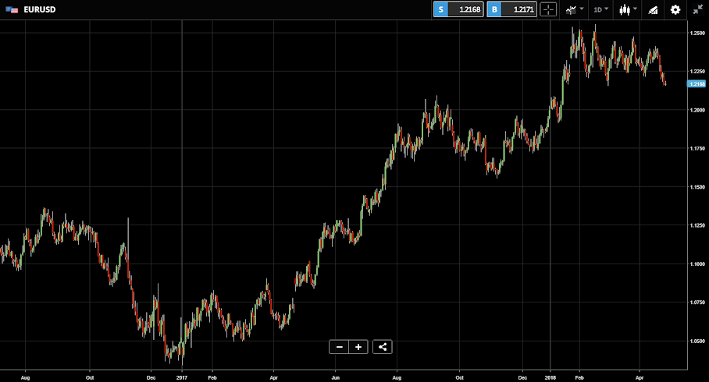Open chart settings gear icon
This screenshot has width=709, height=382.
675,9
